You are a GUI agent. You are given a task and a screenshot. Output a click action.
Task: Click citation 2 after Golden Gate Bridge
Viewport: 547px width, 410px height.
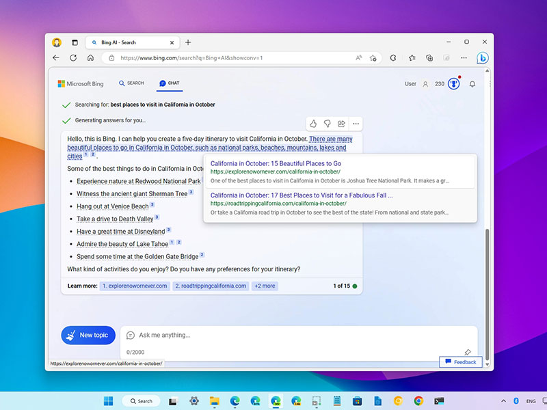tap(202, 255)
